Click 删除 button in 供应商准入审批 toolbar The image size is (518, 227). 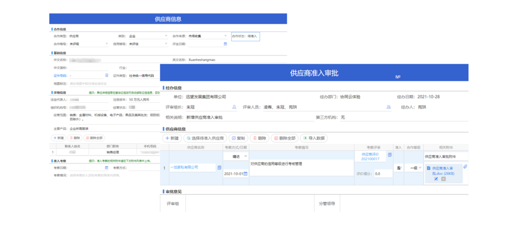coord(260,138)
